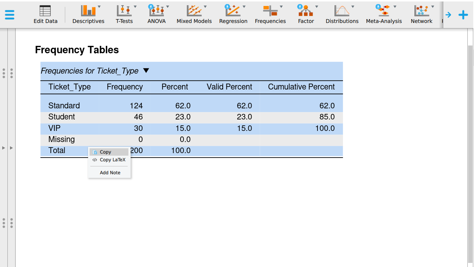Viewport: 474px width, 267px height.
Task: Choose Add Note from the context menu
Action: point(110,173)
